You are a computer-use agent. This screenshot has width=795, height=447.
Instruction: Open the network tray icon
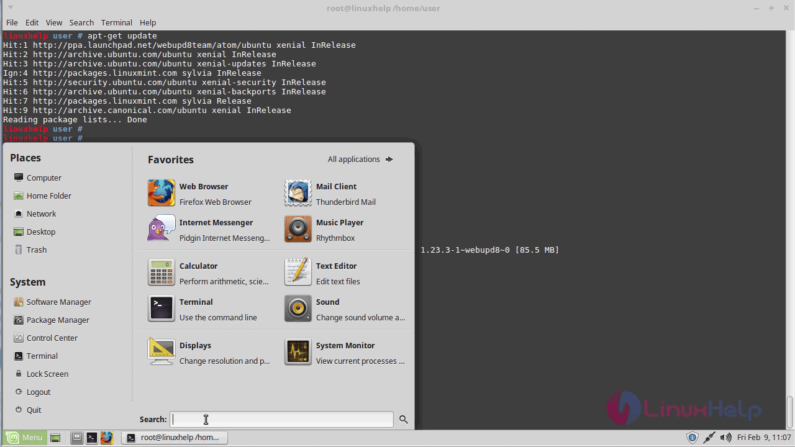pos(709,438)
